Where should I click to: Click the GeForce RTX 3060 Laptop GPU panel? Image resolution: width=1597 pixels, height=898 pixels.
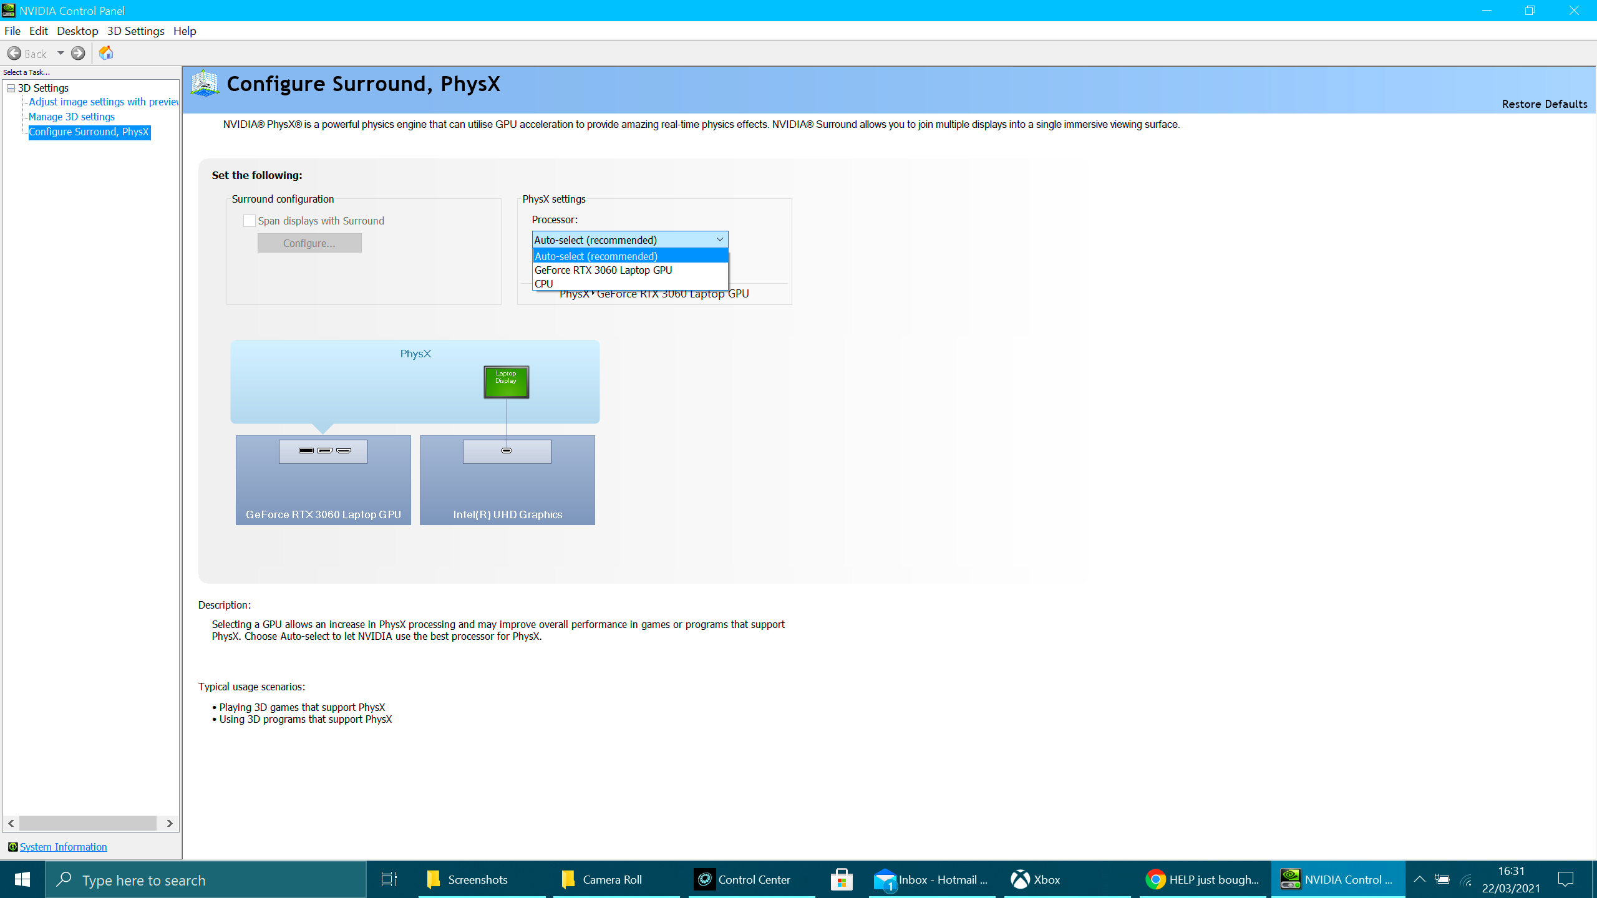click(x=323, y=480)
